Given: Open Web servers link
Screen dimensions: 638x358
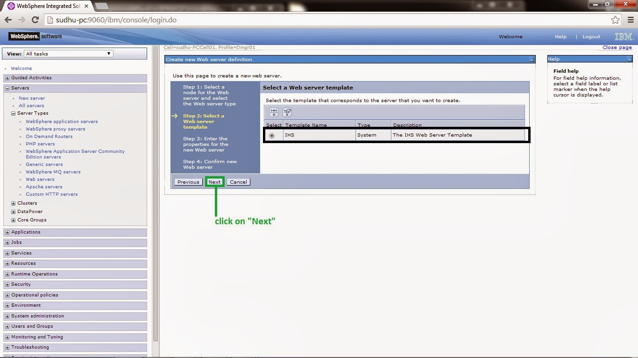Looking at the screenshot, I should pos(40,179).
